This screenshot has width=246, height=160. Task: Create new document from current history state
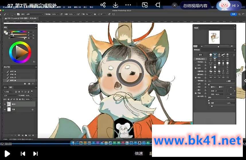[x=25, y=84]
